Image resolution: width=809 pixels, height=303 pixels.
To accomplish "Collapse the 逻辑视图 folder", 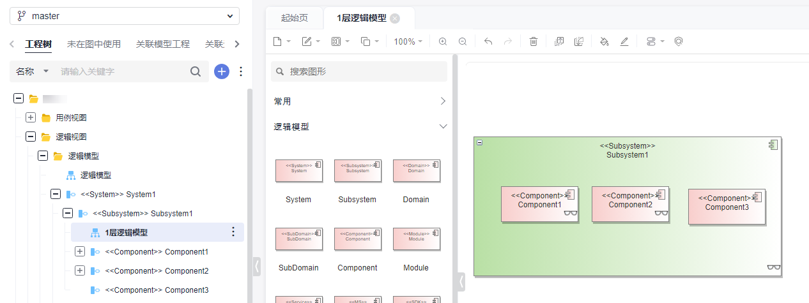I will (31, 137).
